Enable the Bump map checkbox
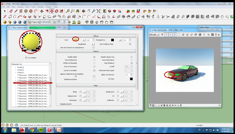 point(80,92)
